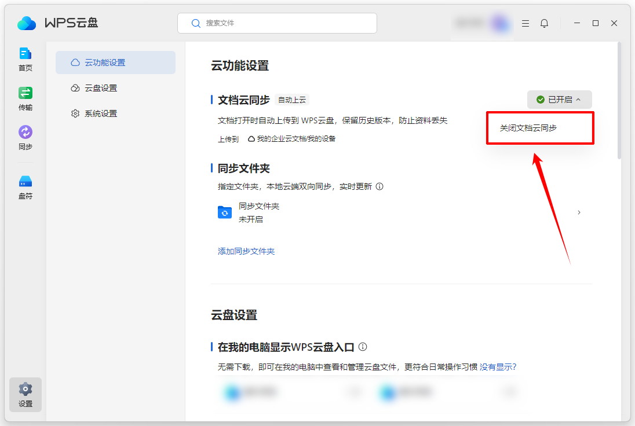Viewport: 635px width, 426px height.
Task: Open the 首页 home icon in sidebar
Action: pyautogui.click(x=25, y=59)
